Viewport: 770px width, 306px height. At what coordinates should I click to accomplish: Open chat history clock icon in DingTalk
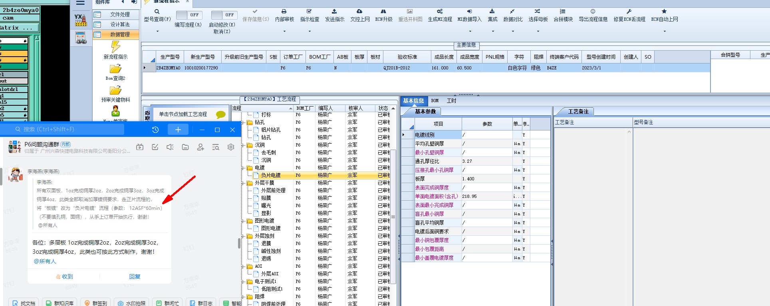point(155,129)
